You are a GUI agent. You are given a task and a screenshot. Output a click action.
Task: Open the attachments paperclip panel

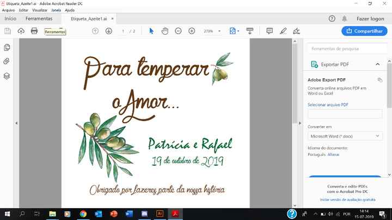[x=7, y=61]
